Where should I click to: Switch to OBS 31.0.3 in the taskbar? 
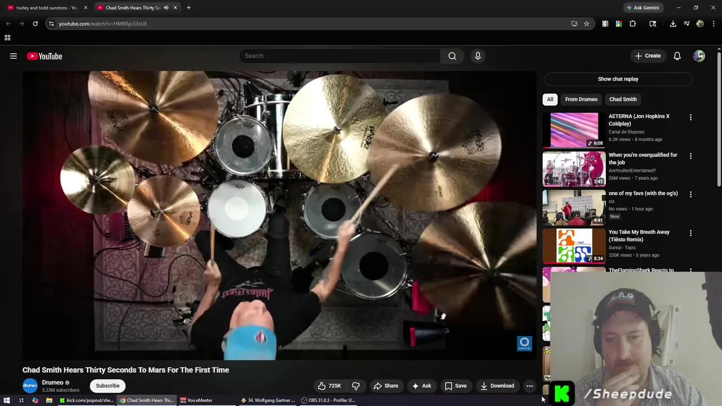tap(328, 400)
